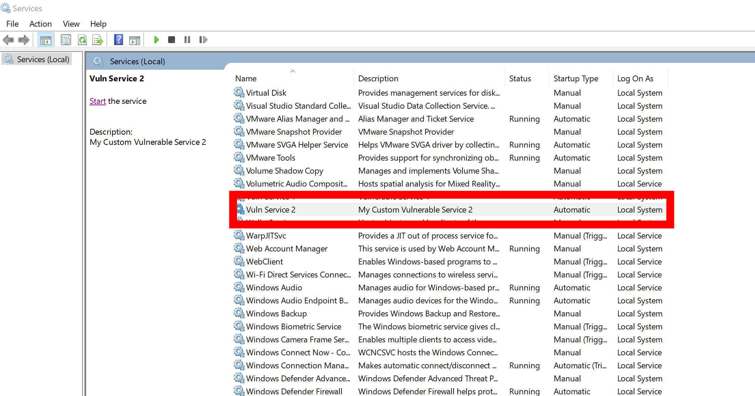Image resolution: width=755 pixels, height=396 pixels.
Task: Click the Refresh toolbar icon
Action: tap(81, 39)
